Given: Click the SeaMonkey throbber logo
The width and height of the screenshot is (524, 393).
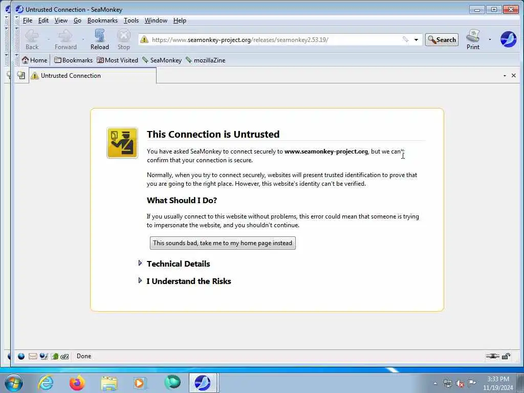Looking at the screenshot, I should (508, 39).
